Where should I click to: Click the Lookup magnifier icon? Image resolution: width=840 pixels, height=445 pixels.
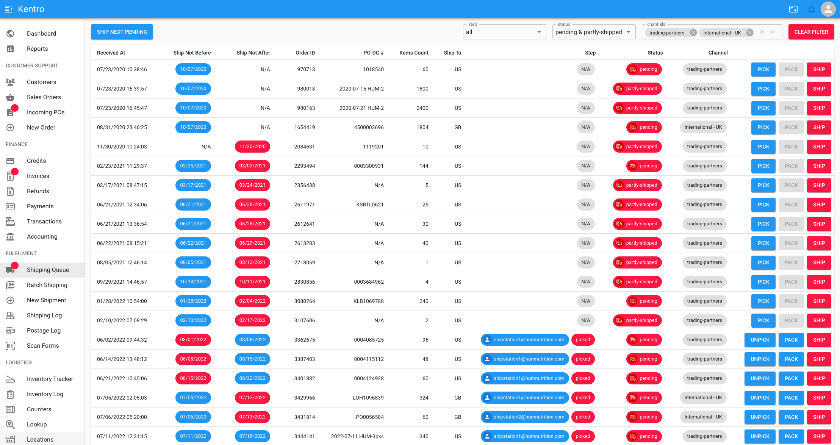point(10,424)
